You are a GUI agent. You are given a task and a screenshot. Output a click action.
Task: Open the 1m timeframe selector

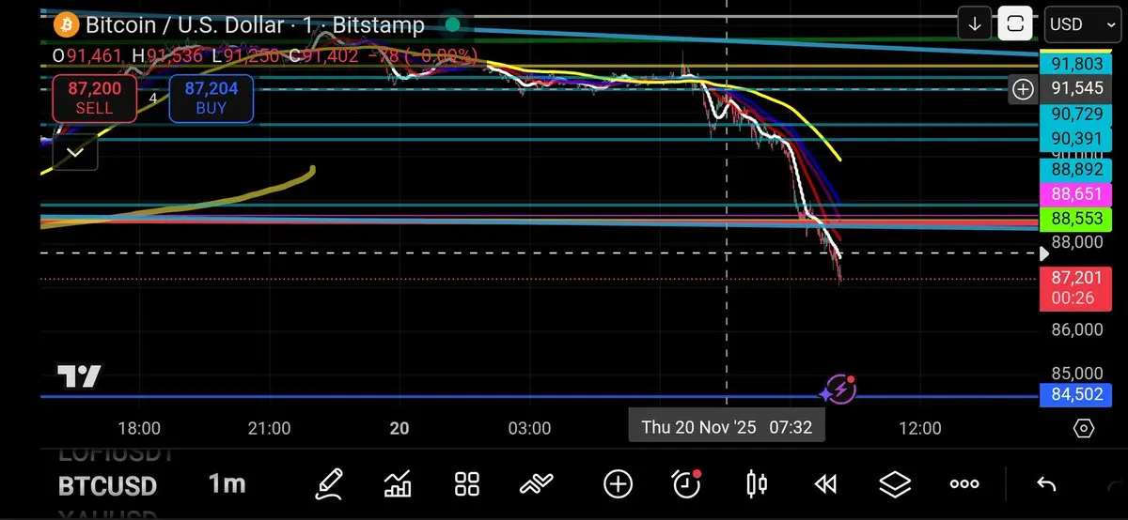[227, 484]
